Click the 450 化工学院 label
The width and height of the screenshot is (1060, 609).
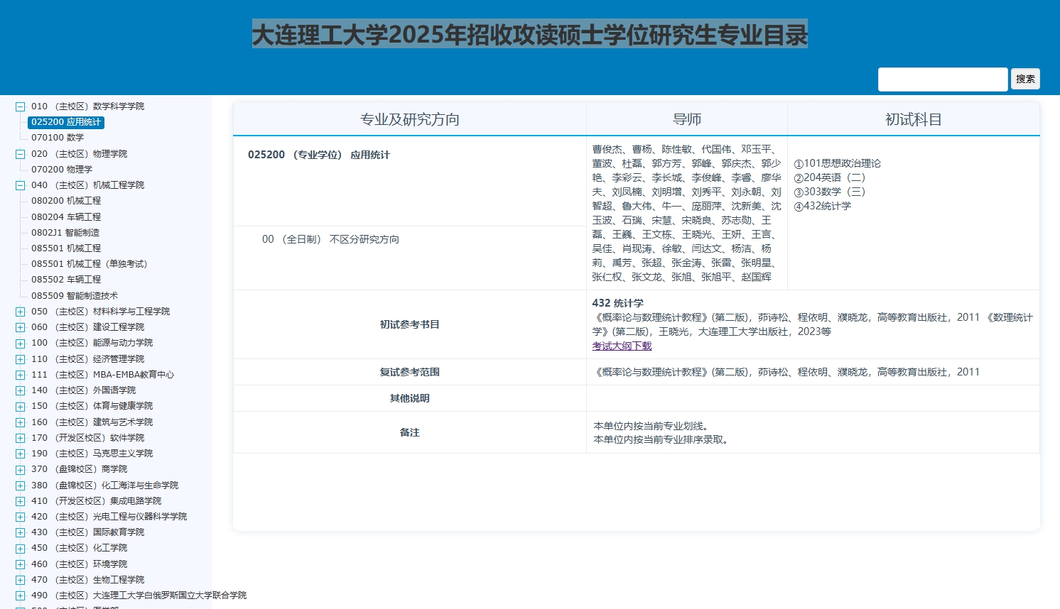(x=79, y=548)
